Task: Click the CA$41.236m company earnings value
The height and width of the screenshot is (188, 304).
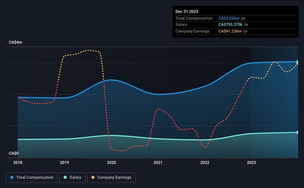Action: pyautogui.click(x=230, y=31)
